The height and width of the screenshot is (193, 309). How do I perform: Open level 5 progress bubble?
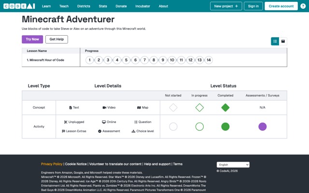tap(126, 60)
